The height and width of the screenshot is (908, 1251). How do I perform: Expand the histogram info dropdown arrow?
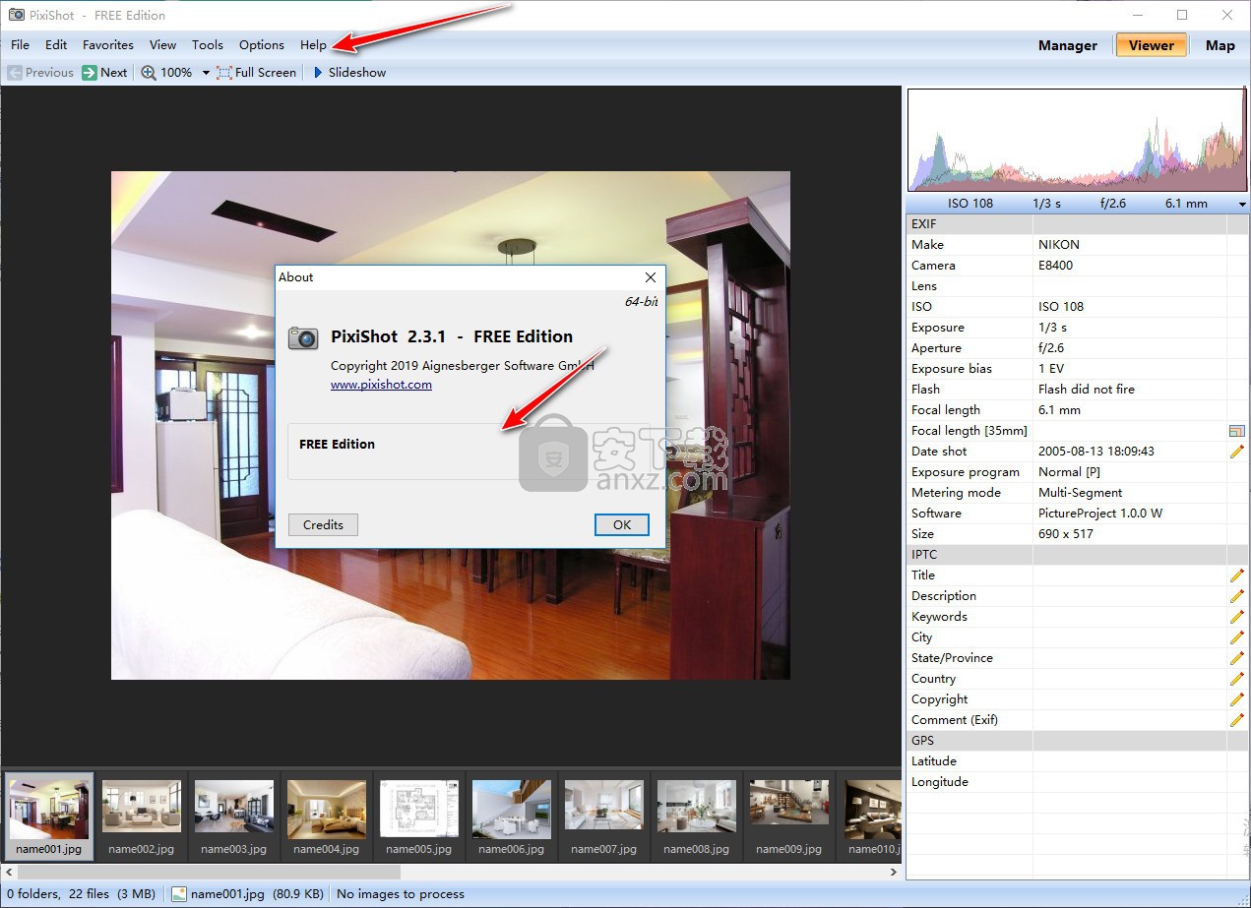click(1242, 205)
